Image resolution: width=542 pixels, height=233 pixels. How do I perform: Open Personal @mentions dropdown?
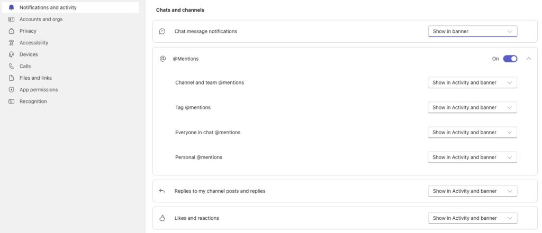pyautogui.click(x=472, y=157)
